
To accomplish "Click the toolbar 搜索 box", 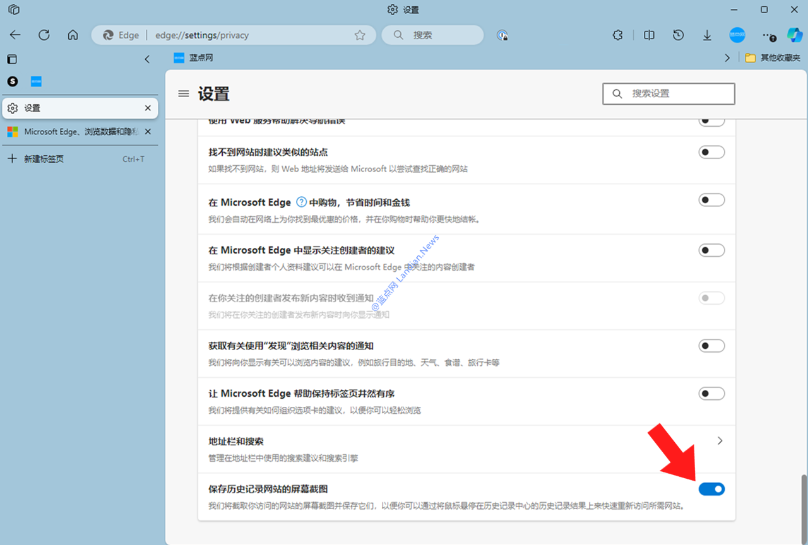I will tap(432, 35).
